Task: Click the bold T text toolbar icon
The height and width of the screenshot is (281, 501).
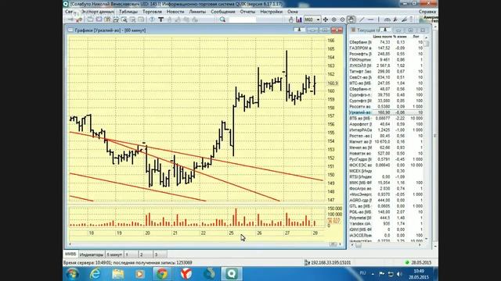Action: pyautogui.click(x=160, y=20)
